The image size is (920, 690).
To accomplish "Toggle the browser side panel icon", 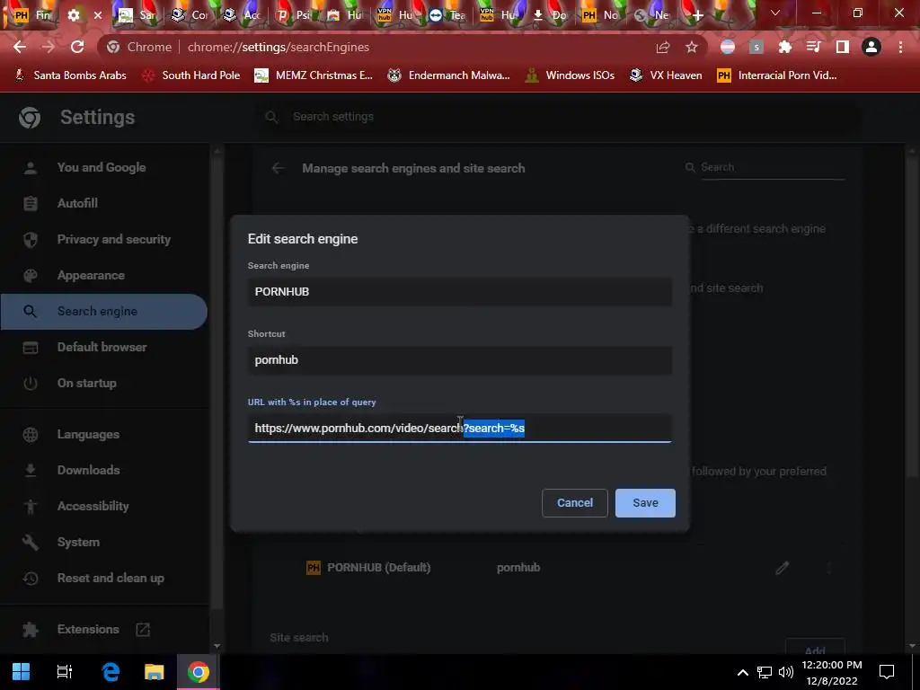I will (843, 47).
